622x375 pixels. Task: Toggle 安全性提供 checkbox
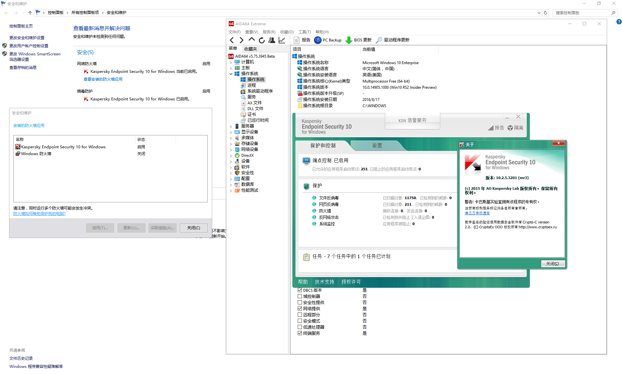tap(300, 302)
